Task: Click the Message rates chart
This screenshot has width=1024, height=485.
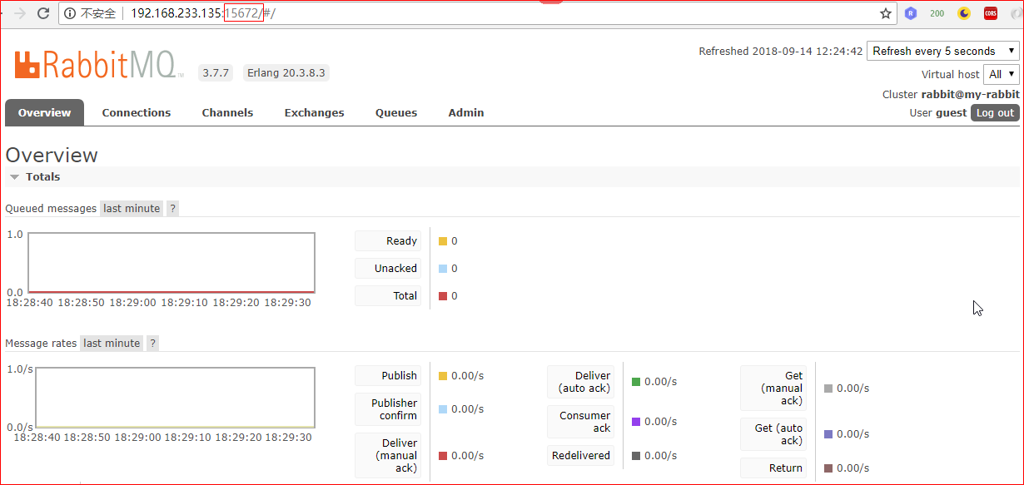Action: (175, 398)
